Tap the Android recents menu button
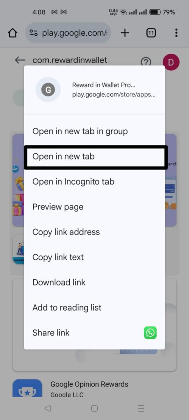 pyautogui.click(x=141, y=408)
